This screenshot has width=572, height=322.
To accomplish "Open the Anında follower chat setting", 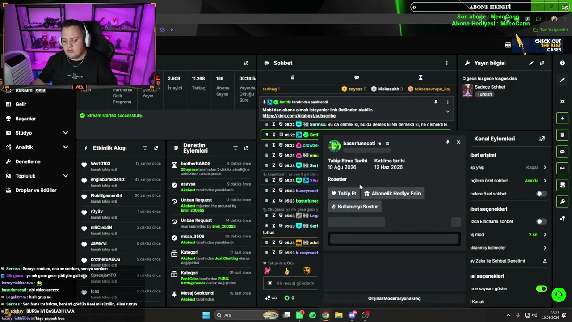I will click(535, 181).
